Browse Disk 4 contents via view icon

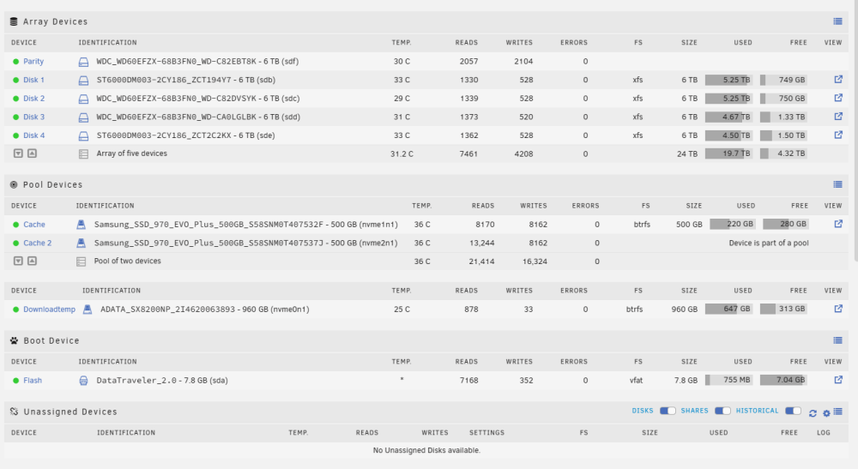tap(838, 135)
